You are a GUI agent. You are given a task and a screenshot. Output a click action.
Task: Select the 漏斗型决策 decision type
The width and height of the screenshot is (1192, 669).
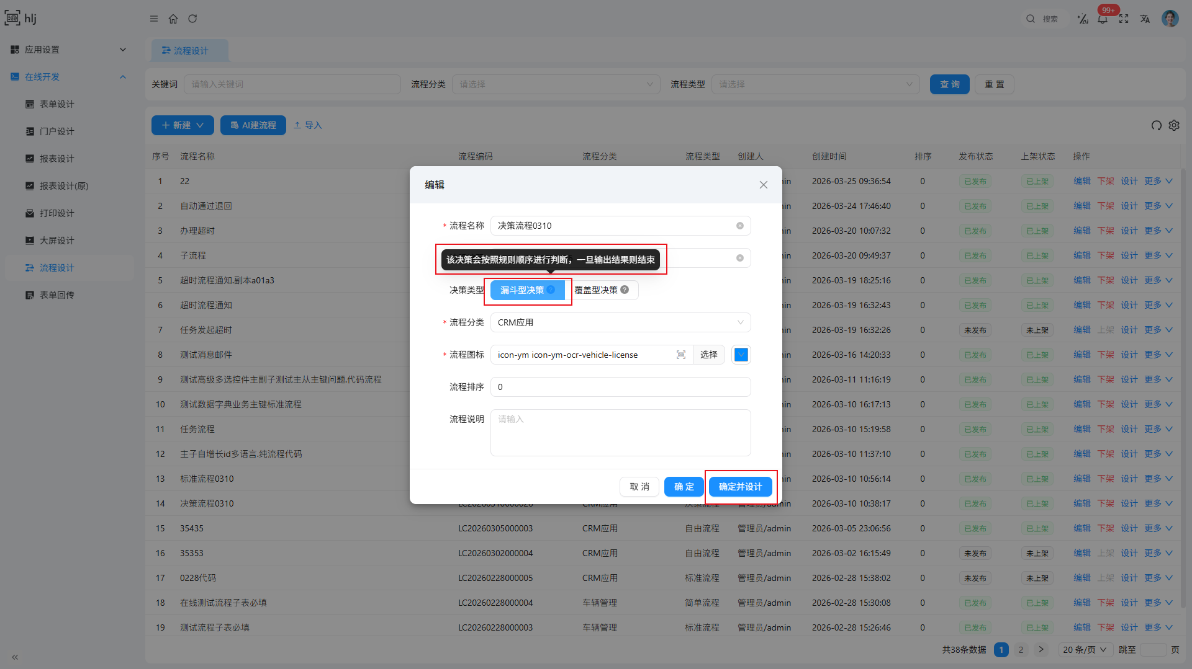pos(521,290)
